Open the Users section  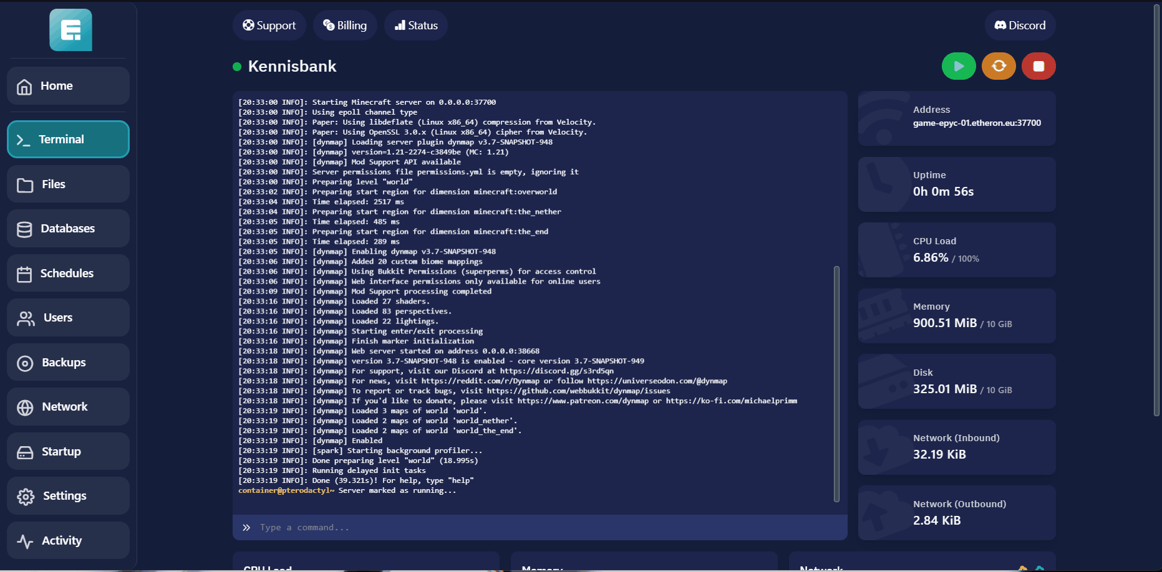(x=68, y=318)
